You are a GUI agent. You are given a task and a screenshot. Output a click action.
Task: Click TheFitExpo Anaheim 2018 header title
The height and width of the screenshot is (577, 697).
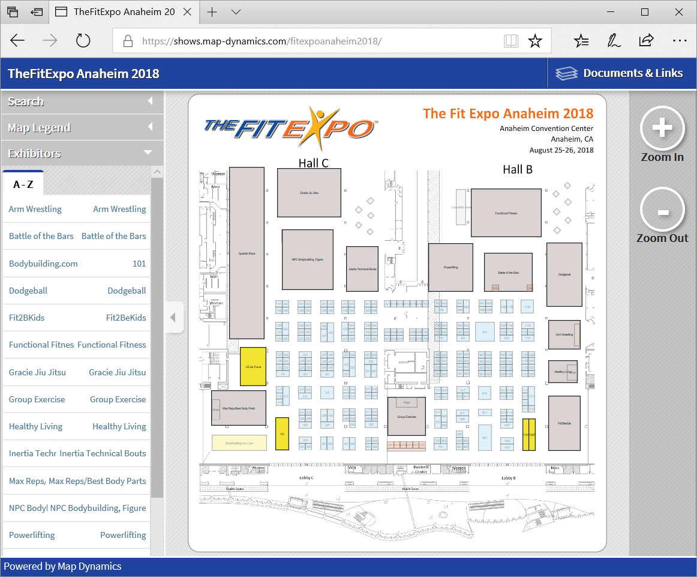tap(83, 73)
